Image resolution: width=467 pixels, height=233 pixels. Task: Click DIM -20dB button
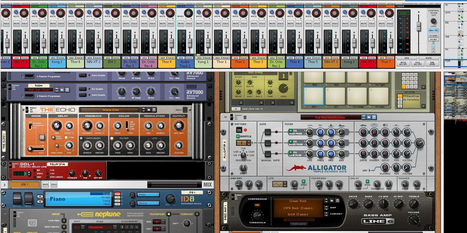point(432,63)
